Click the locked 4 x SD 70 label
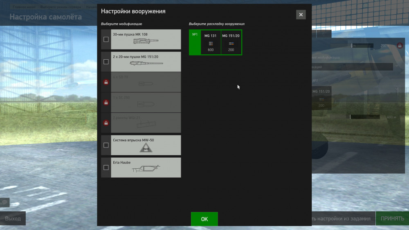Screen dimensions: 409x230 click(121, 77)
